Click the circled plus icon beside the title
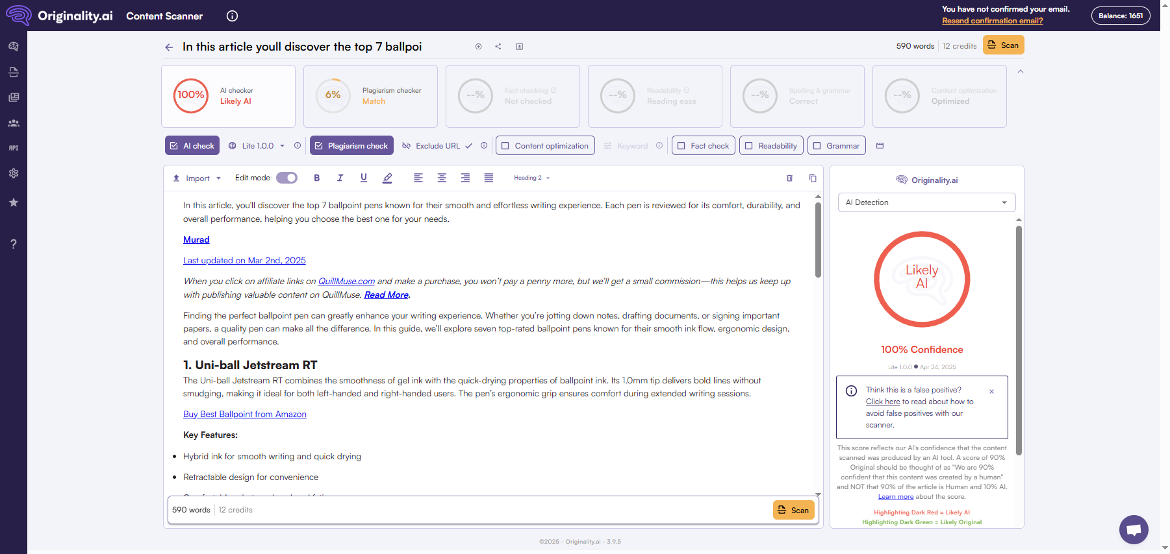 [479, 47]
